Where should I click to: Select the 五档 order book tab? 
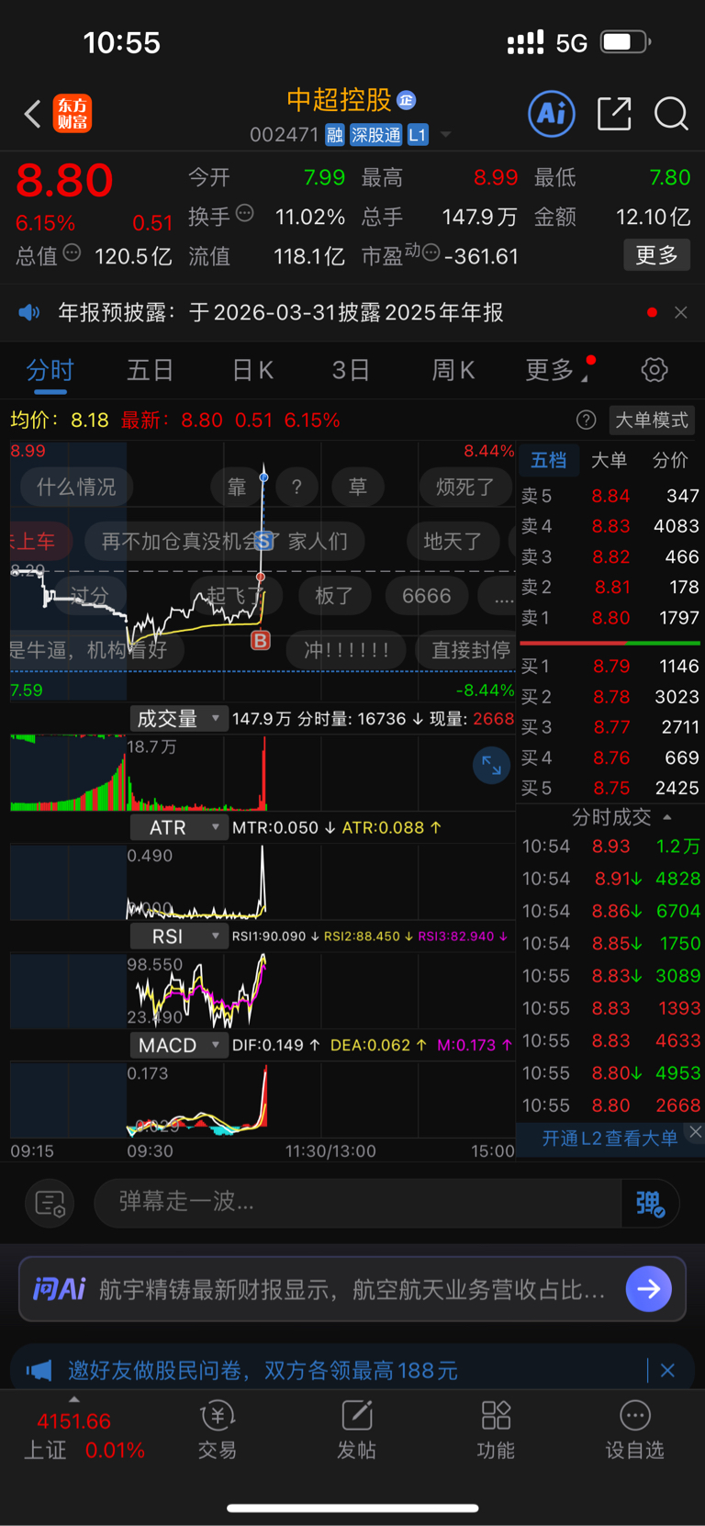coord(549,460)
